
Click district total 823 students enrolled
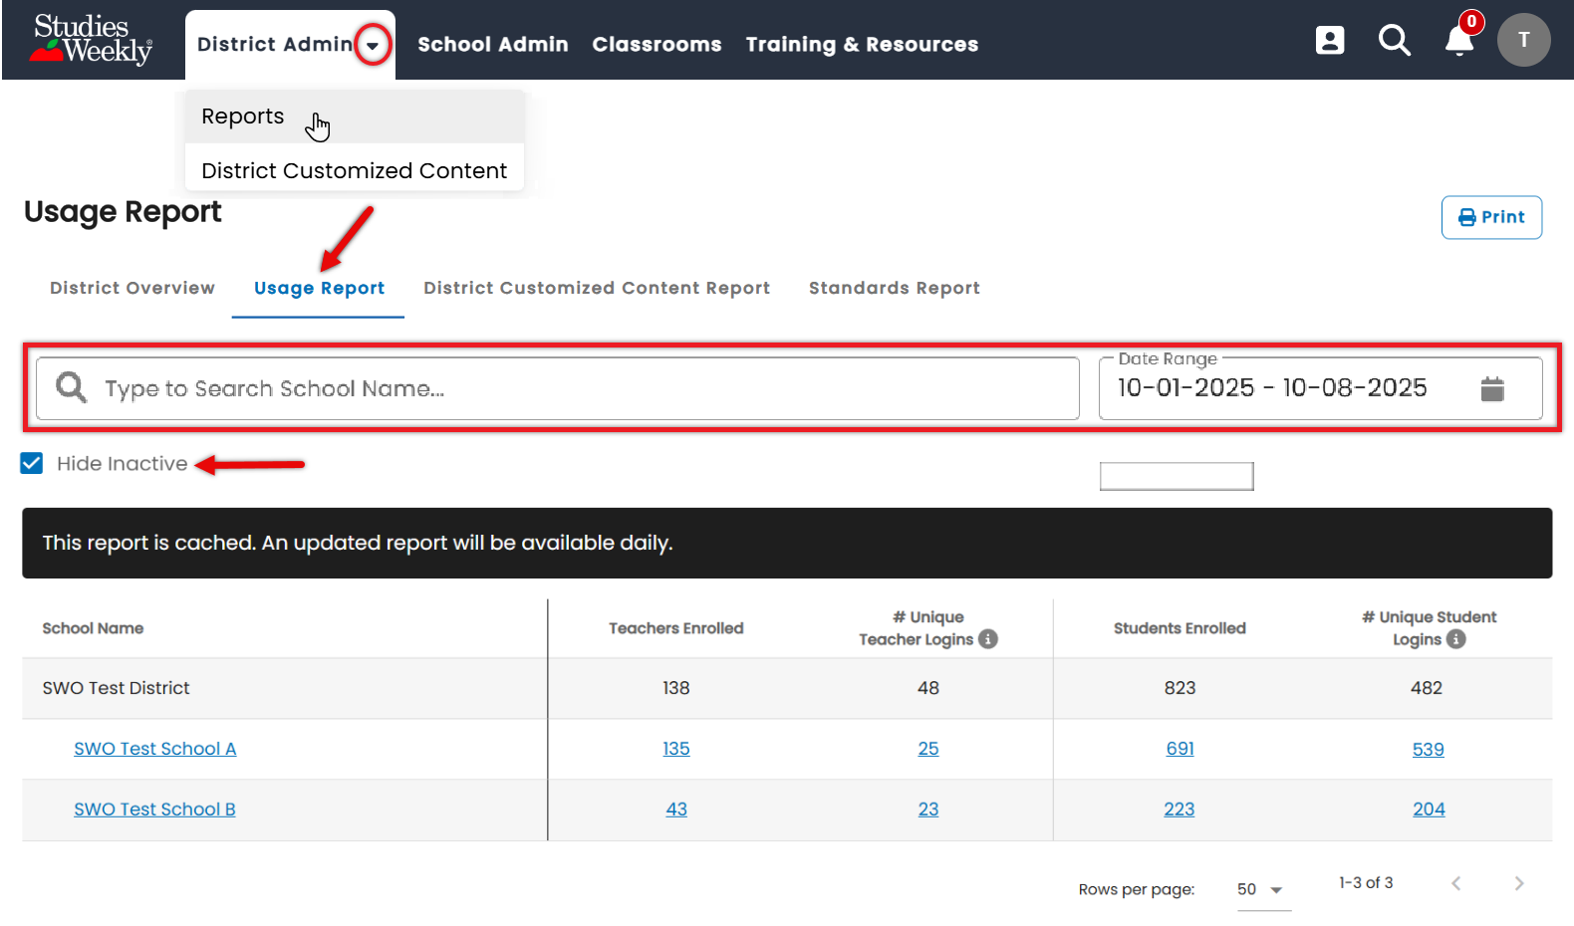coord(1180,688)
